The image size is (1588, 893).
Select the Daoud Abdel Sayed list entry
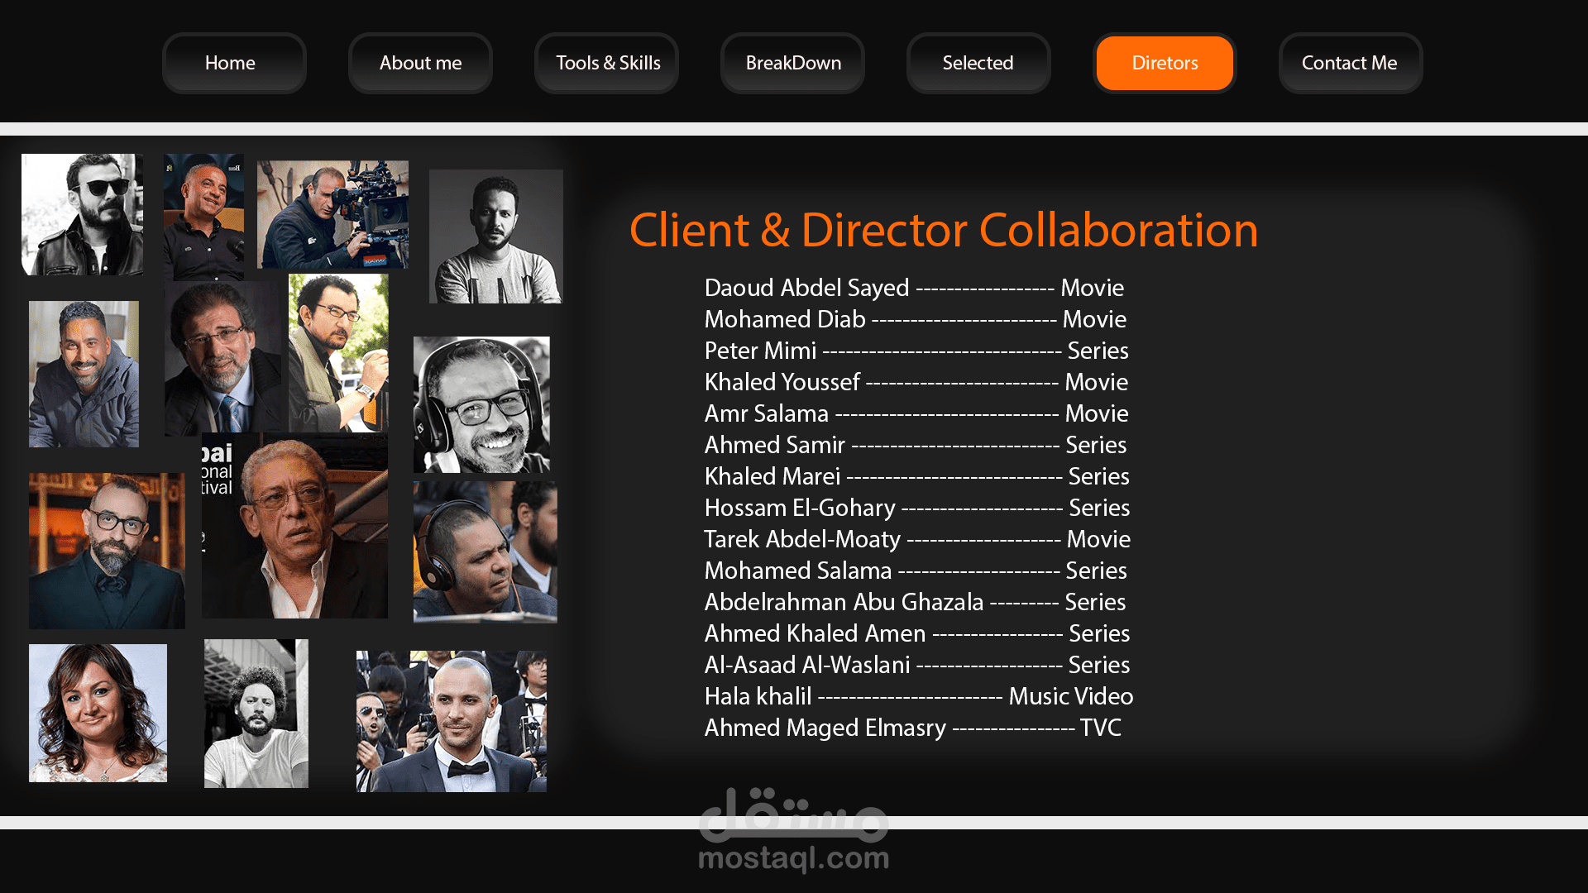913,288
